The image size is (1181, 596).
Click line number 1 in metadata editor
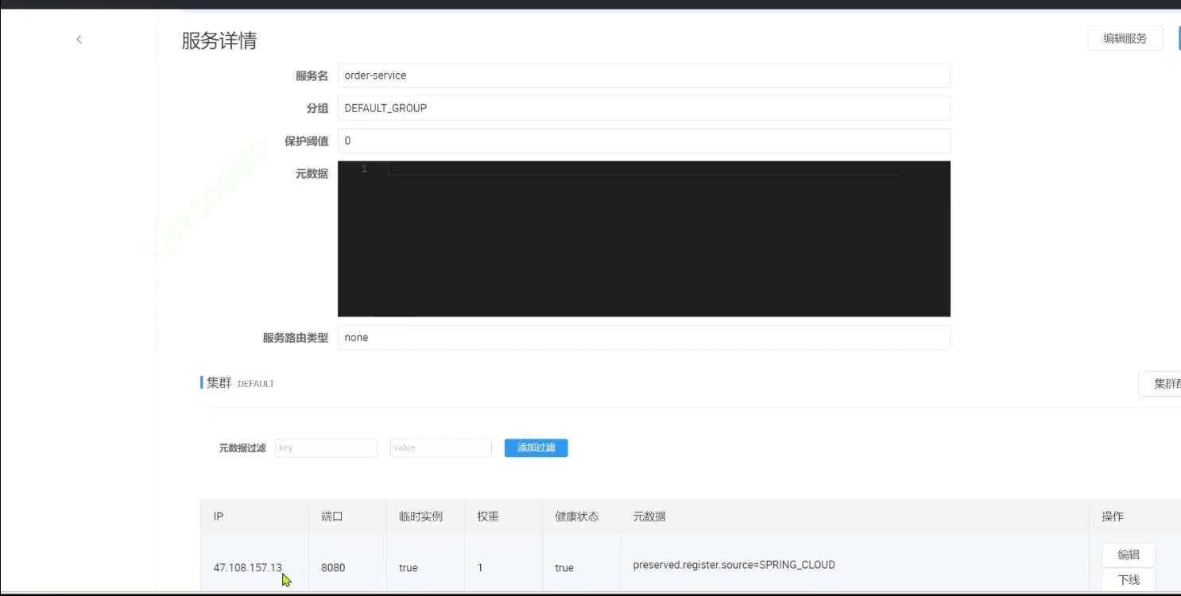coord(364,169)
